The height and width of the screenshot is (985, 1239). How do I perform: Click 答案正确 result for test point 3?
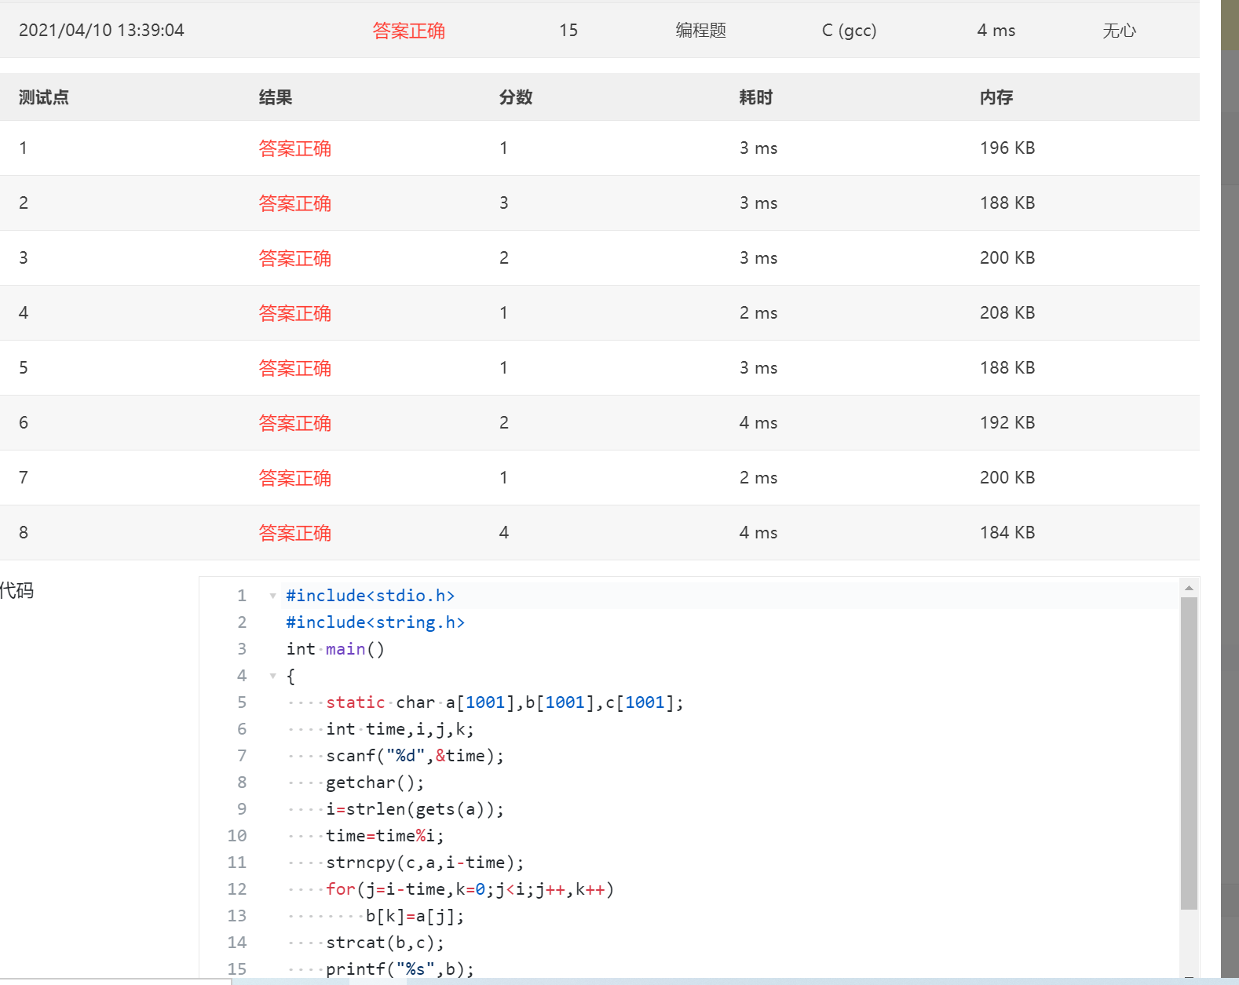point(295,258)
